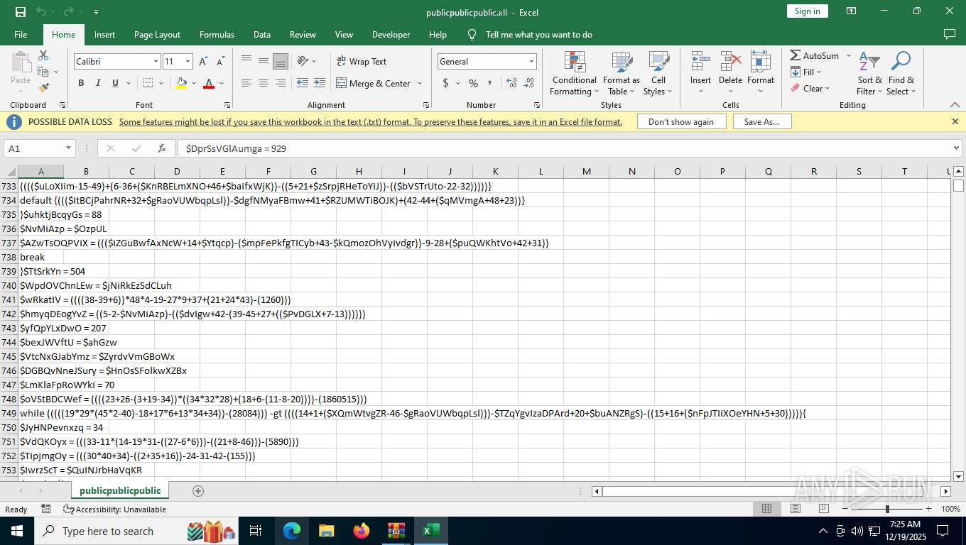Open Microsoft Edge from the taskbar
This screenshot has height=545, width=966.
292,531
